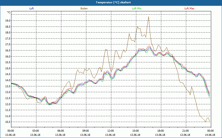Click the 14,0 y-axis value
This screenshot has height=138, width=222.
8,80
